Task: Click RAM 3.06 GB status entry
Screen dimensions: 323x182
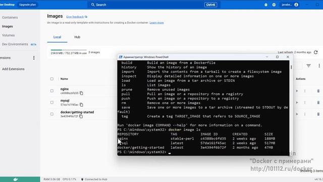Action: [x=51, y=179]
